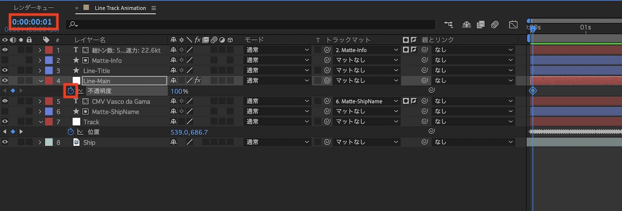The width and height of the screenshot is (622, 211).
Task: Open track matte dropdown showing 2. Matte-Info
Action: (x=367, y=50)
